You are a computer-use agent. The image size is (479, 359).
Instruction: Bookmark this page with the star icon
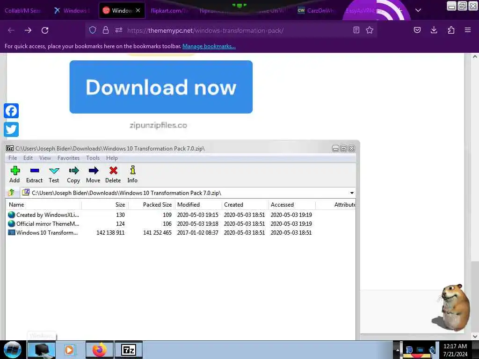tap(370, 30)
